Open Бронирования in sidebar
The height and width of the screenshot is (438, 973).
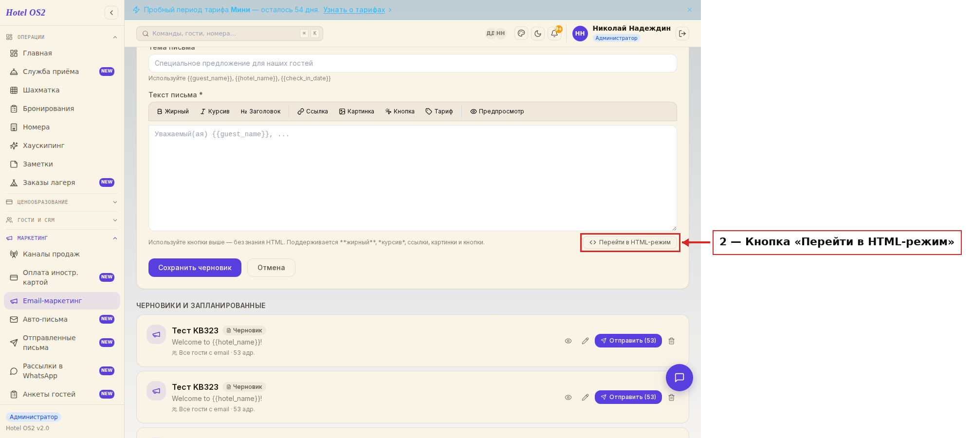point(62,109)
